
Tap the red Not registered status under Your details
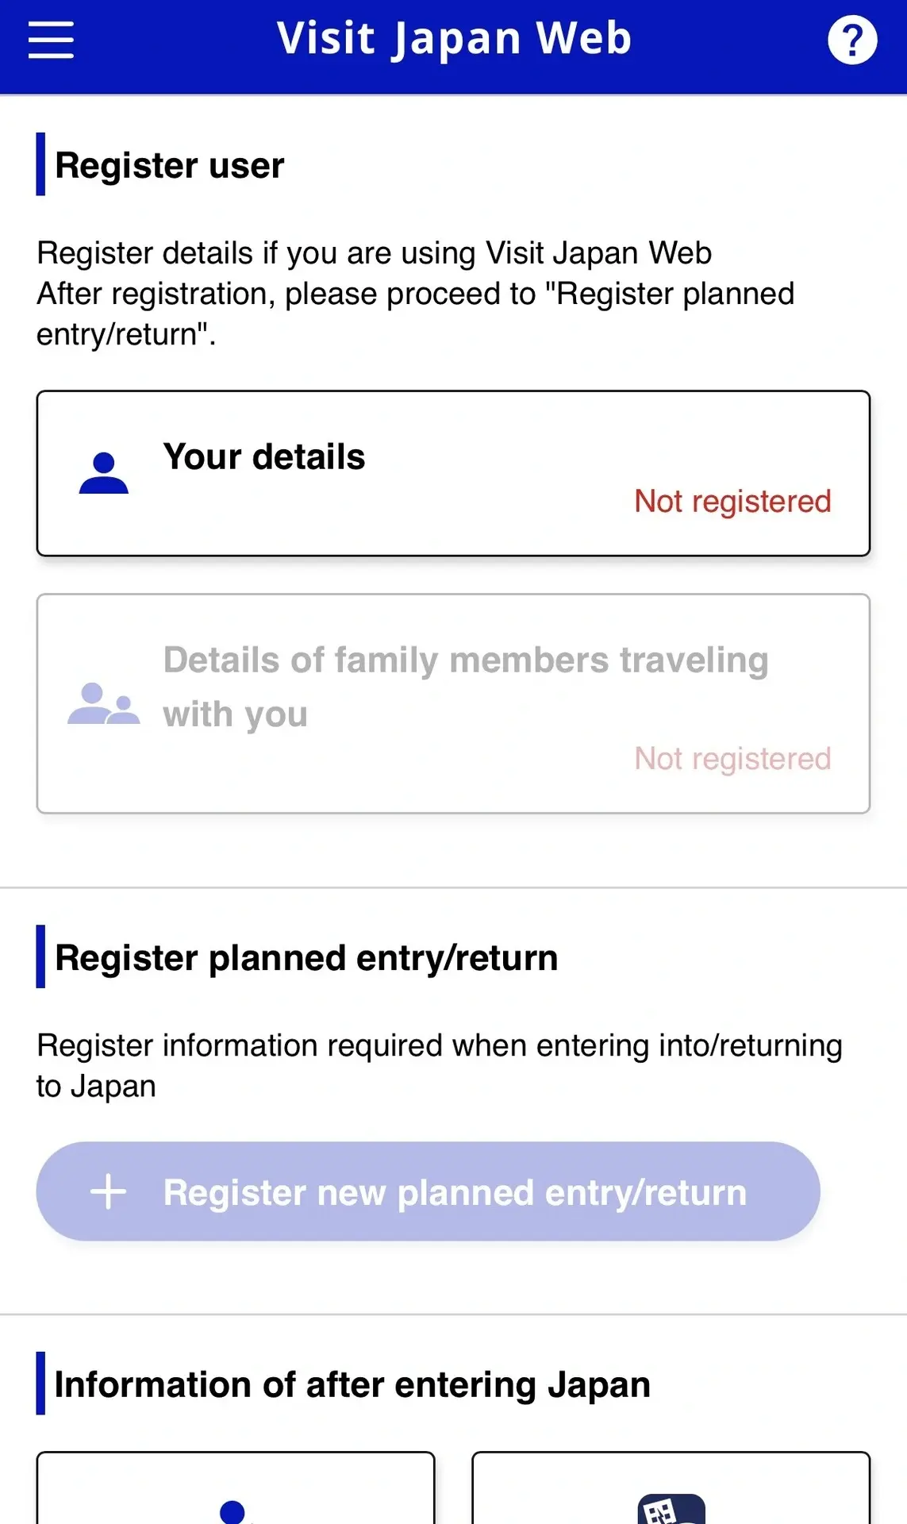pyautogui.click(x=732, y=502)
